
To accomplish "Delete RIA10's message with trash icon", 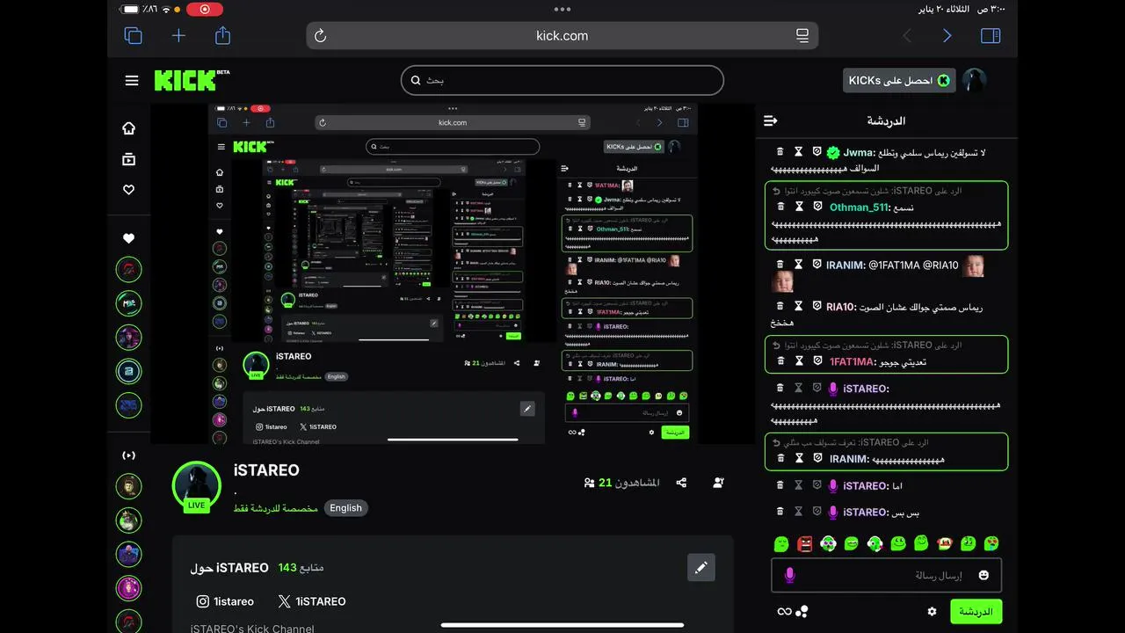I will [x=780, y=307].
